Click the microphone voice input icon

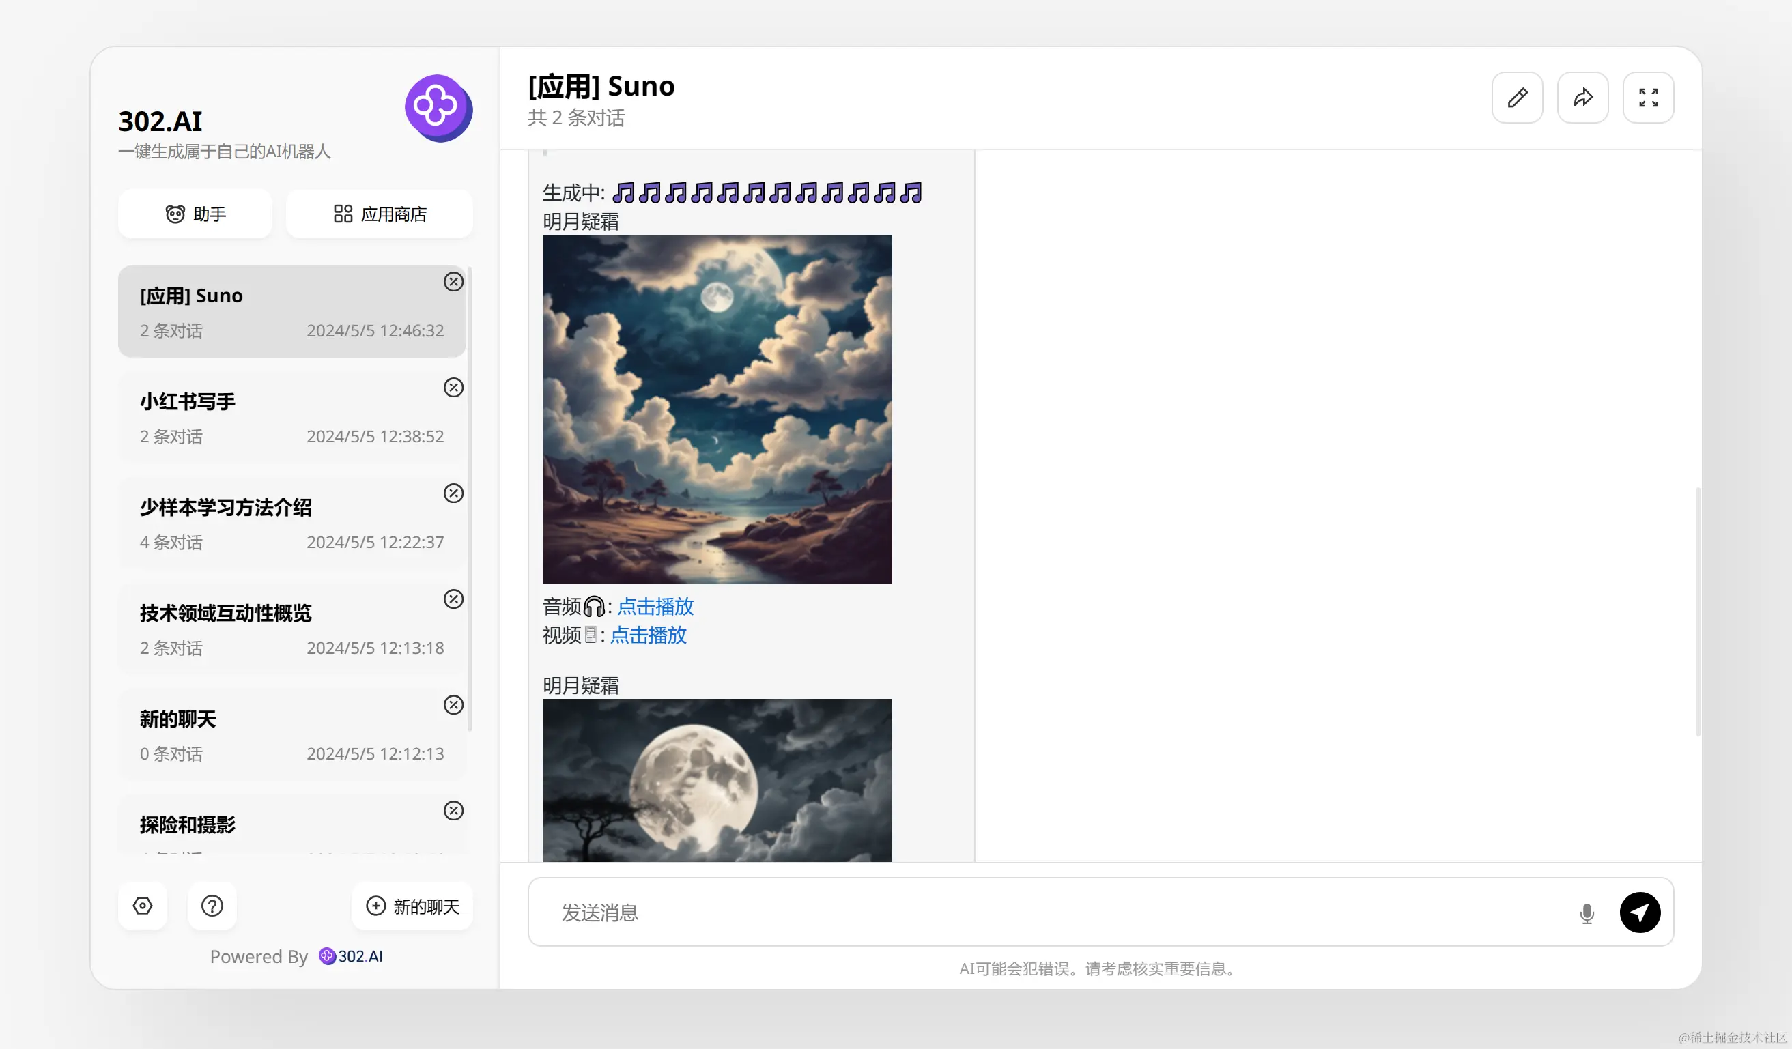(1587, 913)
